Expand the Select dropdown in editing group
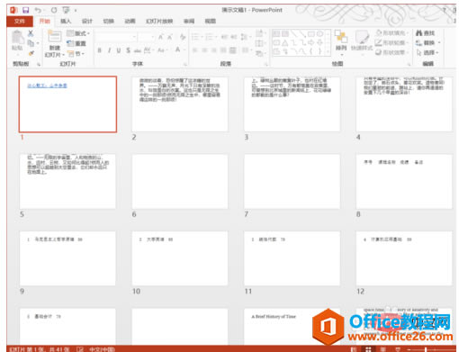 tap(428, 53)
